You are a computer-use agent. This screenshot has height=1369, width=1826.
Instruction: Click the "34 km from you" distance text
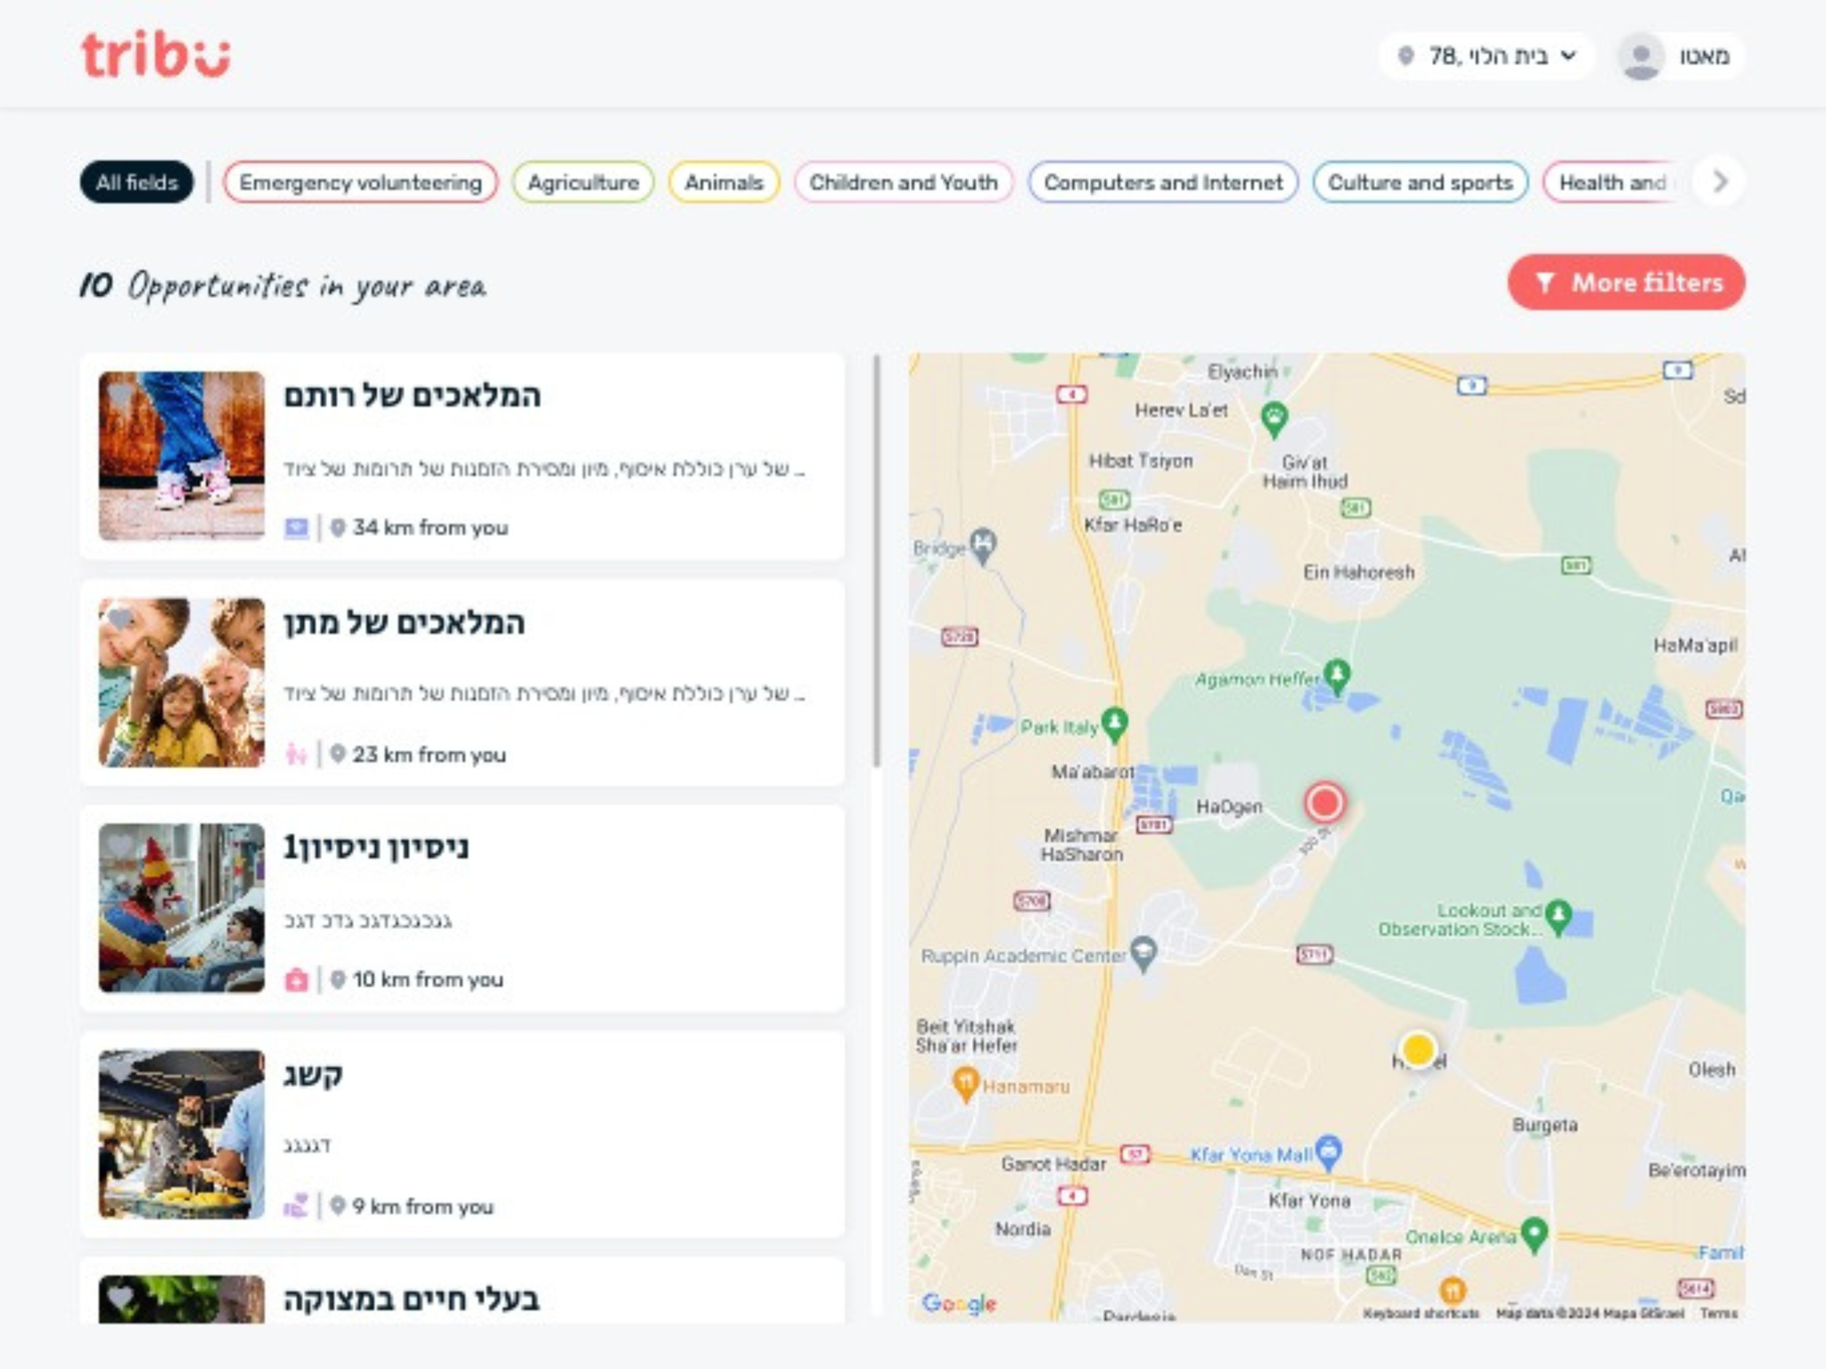click(431, 527)
